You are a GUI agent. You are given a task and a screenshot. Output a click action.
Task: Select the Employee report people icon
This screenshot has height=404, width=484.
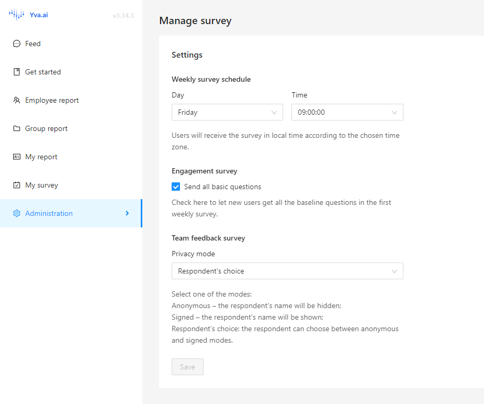coord(17,100)
